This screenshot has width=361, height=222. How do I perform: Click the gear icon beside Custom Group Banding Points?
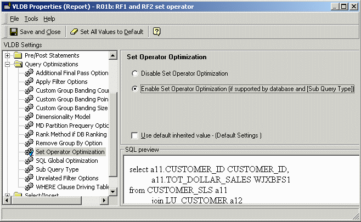pyautogui.click(x=29, y=99)
